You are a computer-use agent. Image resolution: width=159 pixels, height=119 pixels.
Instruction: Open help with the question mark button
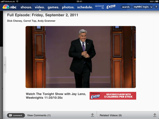point(156,7)
